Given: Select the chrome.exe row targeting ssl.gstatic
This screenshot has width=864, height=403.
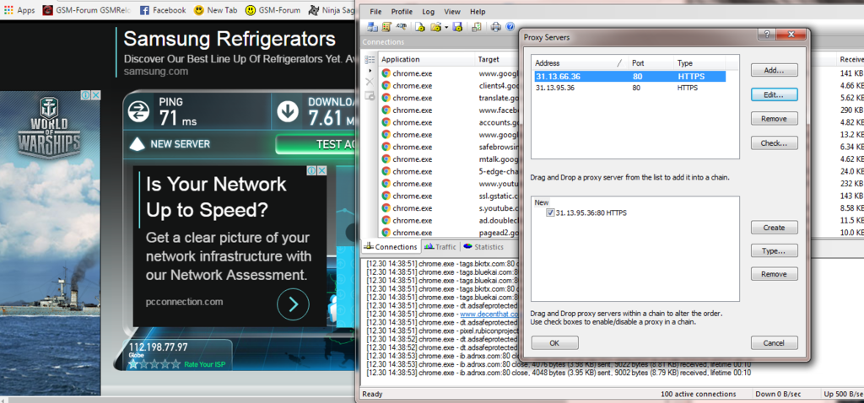Looking at the screenshot, I should tap(449, 196).
